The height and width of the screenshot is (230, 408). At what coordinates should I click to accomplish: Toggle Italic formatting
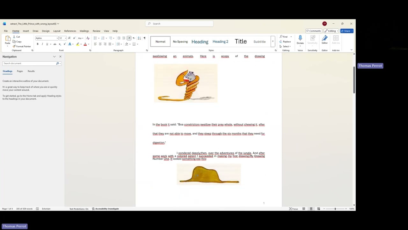[x=42, y=44]
